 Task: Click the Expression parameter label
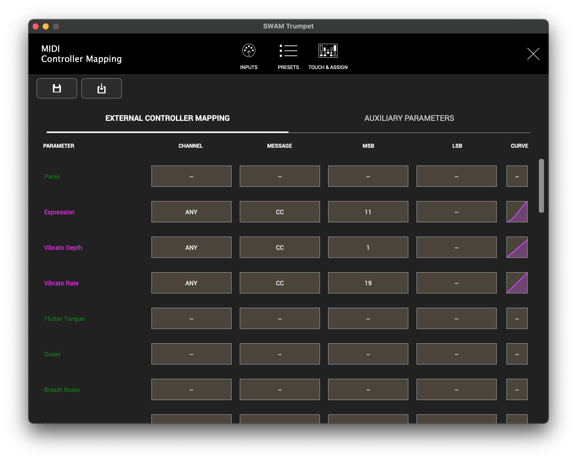59,212
